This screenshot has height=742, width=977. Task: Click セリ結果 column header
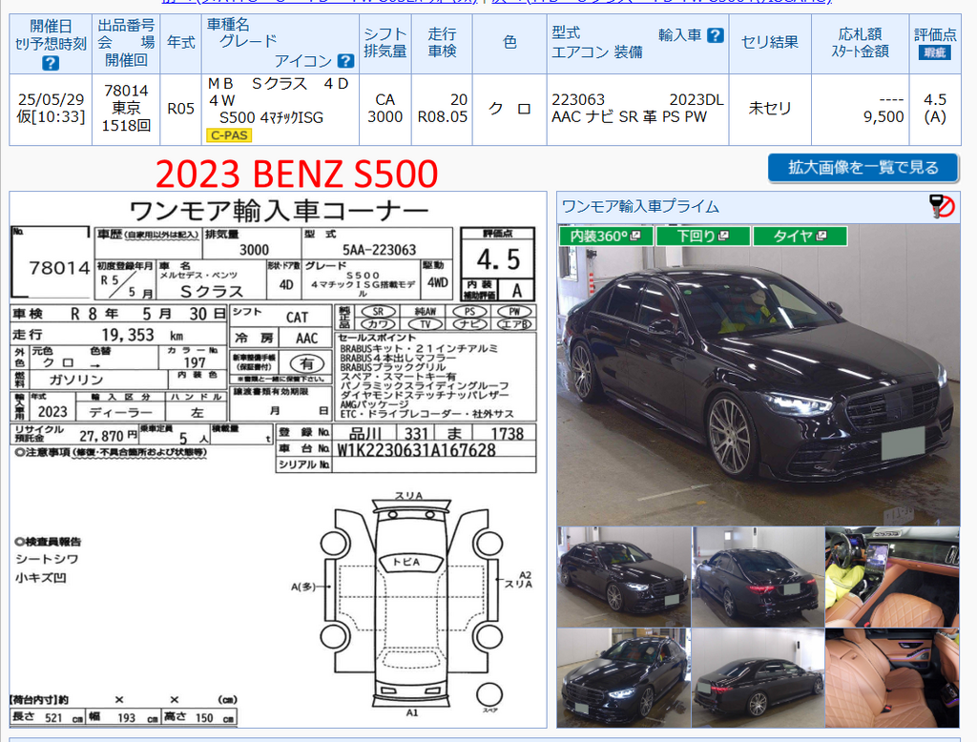point(770,42)
